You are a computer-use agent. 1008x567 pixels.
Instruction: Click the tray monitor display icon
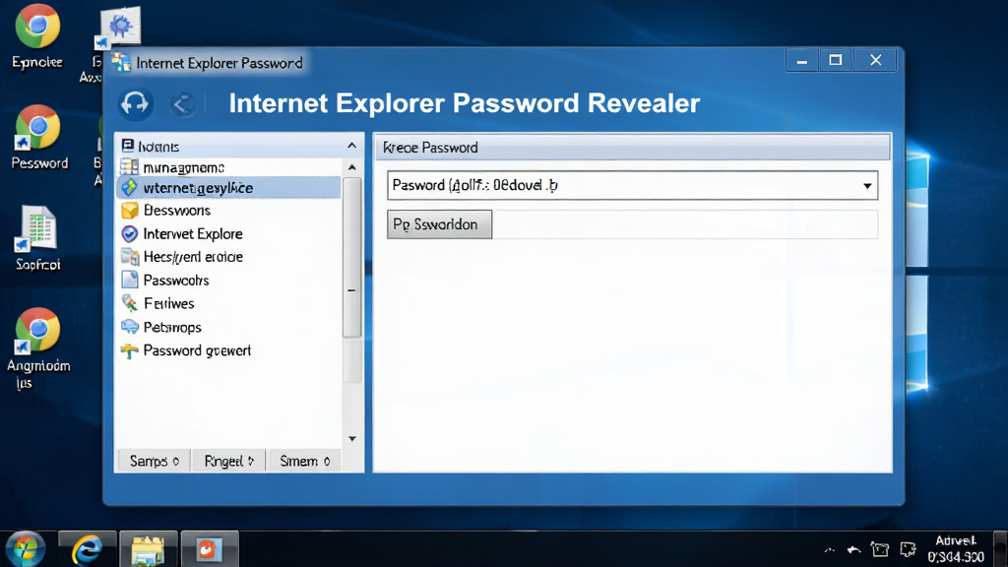(880, 549)
